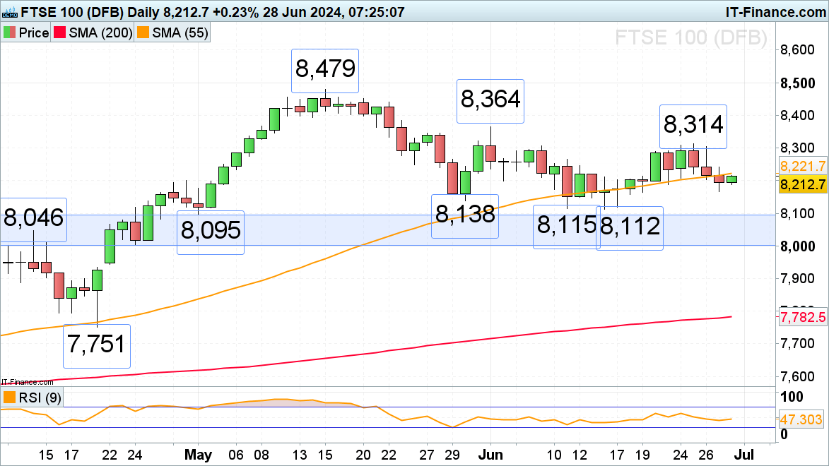Screen dimensions: 829x466
Task: Click the red 7,782.5 SMA value tag
Action: (x=802, y=318)
